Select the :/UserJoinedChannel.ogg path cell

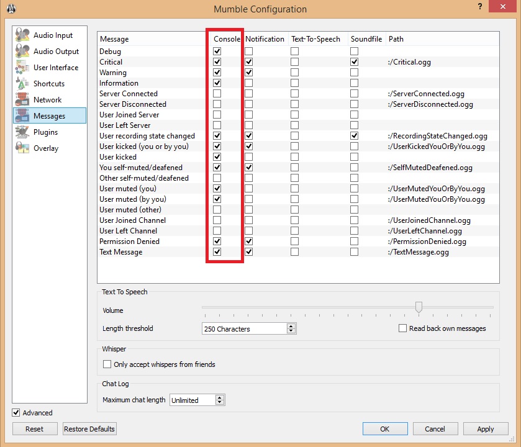tap(429, 220)
